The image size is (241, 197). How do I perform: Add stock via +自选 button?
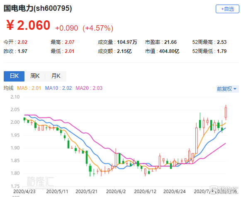tap(227, 9)
